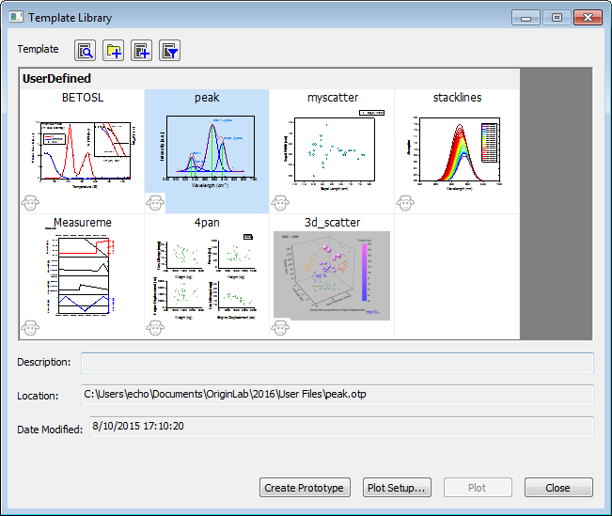Click the sheep icon under peak template
This screenshot has height=516, width=612.
(x=155, y=203)
